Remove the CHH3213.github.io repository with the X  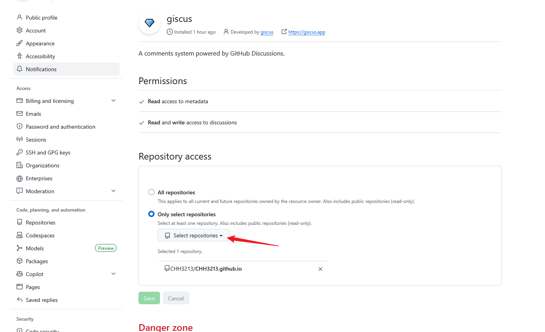pos(320,269)
